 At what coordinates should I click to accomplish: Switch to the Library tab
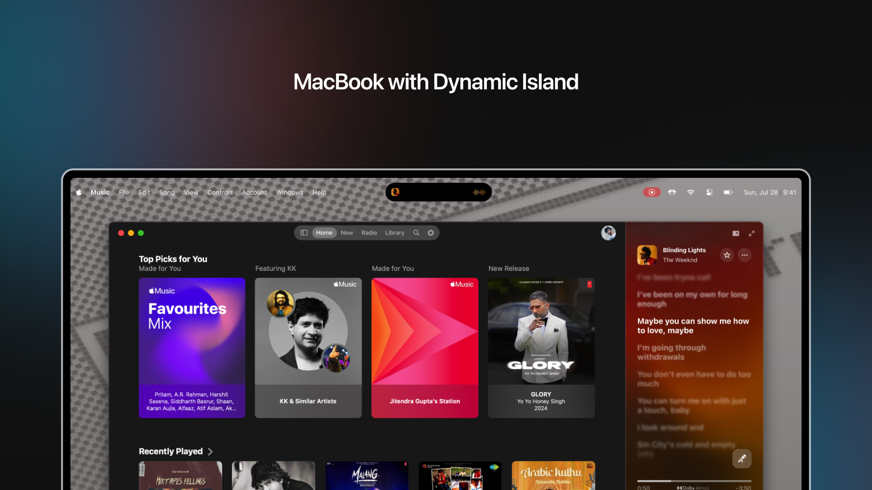click(395, 233)
